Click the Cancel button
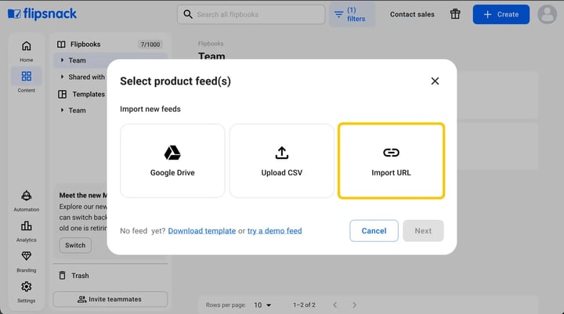 [374, 230]
